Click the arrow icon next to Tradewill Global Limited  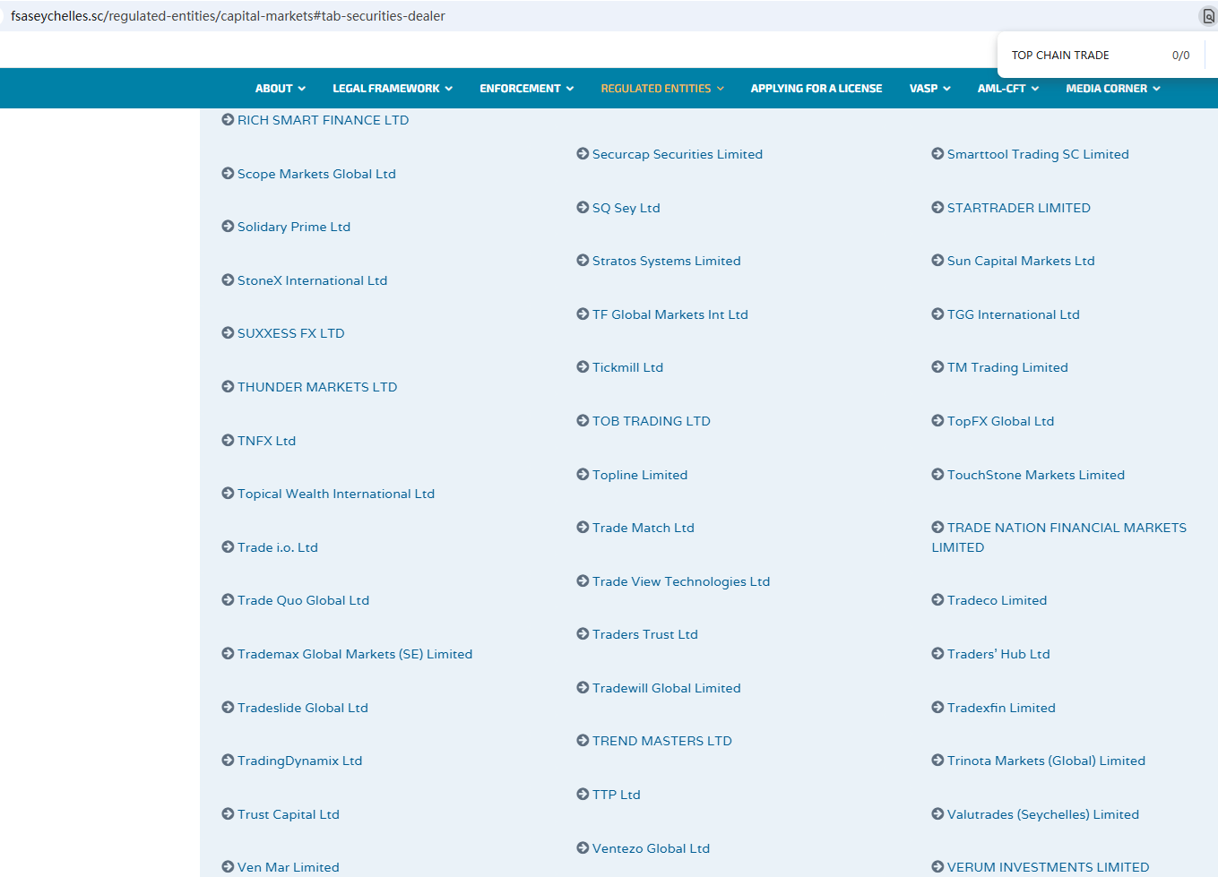tap(583, 687)
